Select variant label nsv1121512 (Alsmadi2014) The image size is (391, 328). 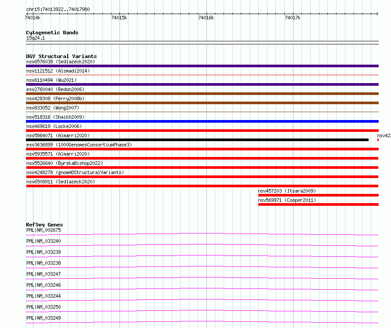pos(58,71)
